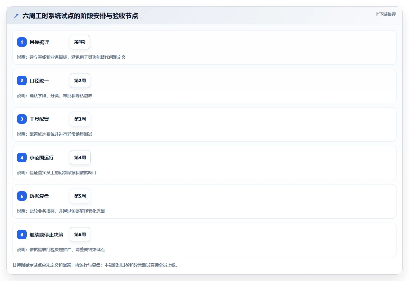Click the 目标梳理 step title
This screenshot has width=409, height=281.
pyautogui.click(x=39, y=42)
